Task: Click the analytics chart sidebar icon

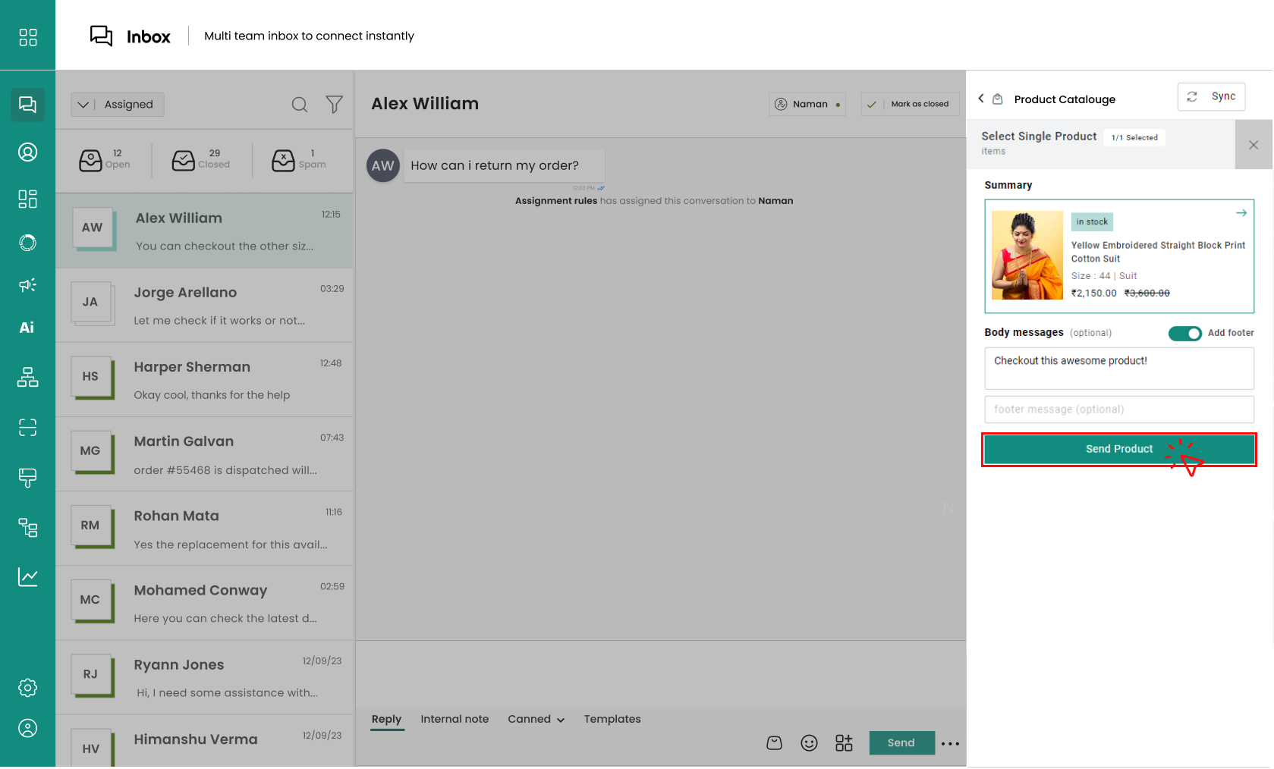Action: click(x=27, y=577)
